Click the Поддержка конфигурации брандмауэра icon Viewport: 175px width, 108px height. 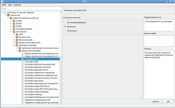coord(22,102)
